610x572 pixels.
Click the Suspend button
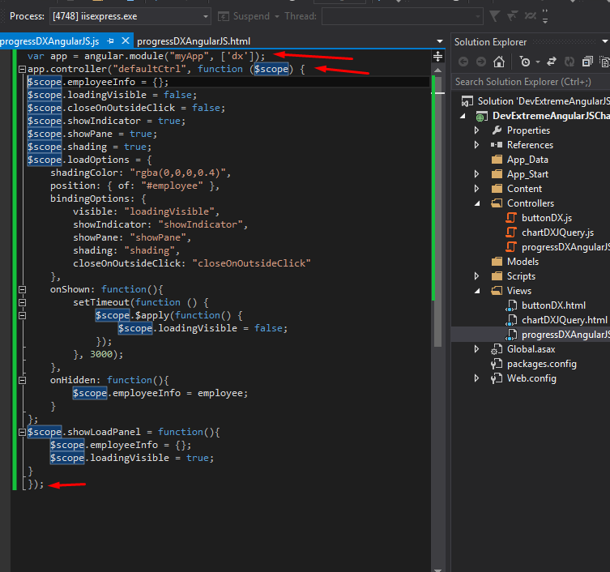coord(245,16)
